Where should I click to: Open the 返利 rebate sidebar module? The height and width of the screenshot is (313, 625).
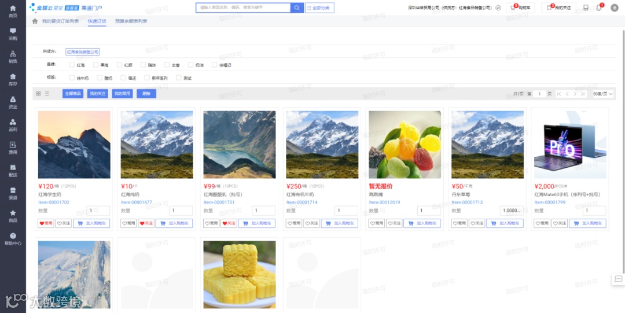click(13, 125)
